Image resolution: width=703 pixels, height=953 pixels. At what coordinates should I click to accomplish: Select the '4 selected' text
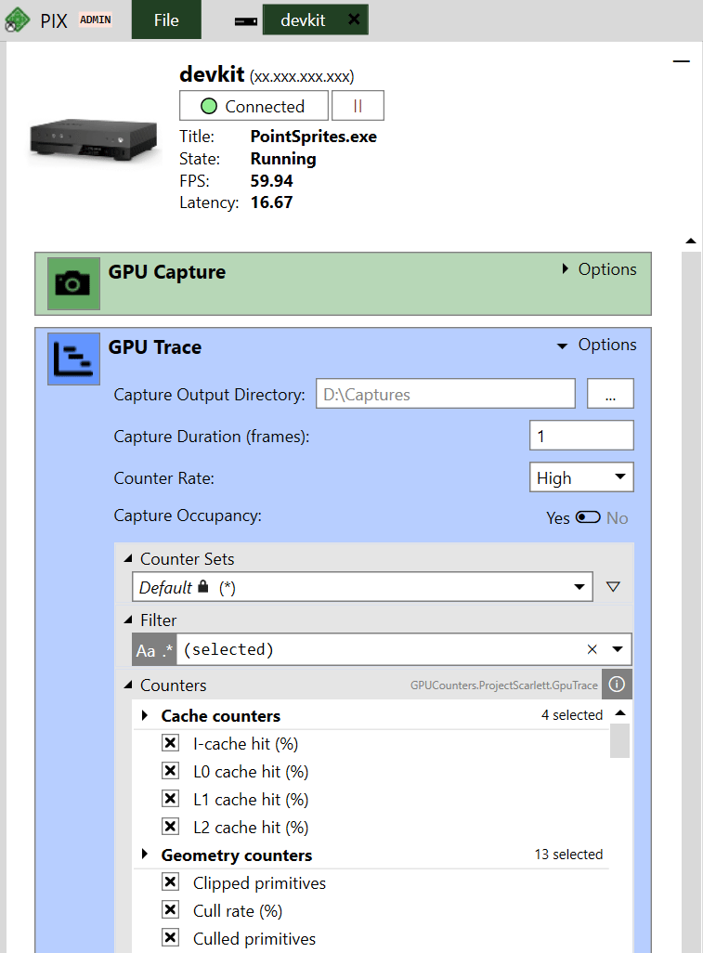[572, 715]
